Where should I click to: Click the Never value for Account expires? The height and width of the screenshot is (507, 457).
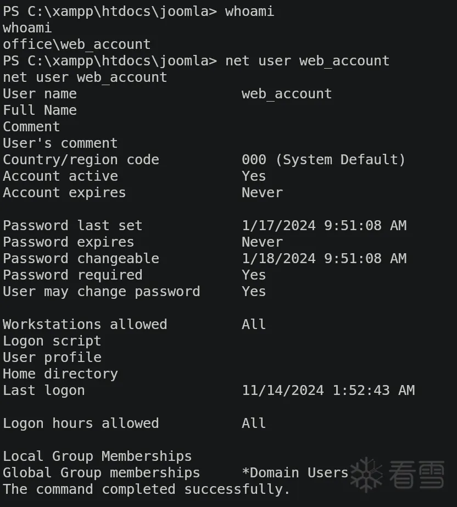262,193
